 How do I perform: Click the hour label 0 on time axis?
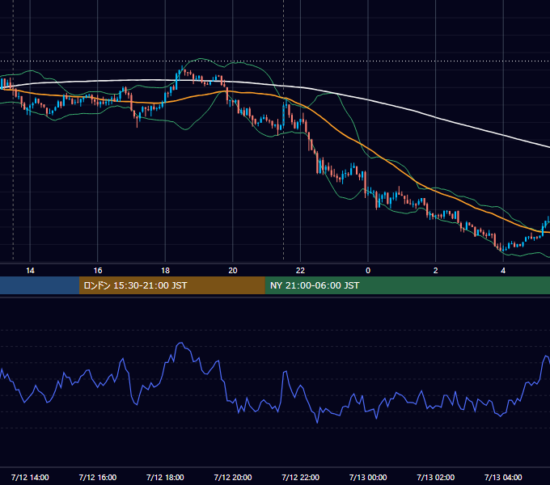pos(368,271)
